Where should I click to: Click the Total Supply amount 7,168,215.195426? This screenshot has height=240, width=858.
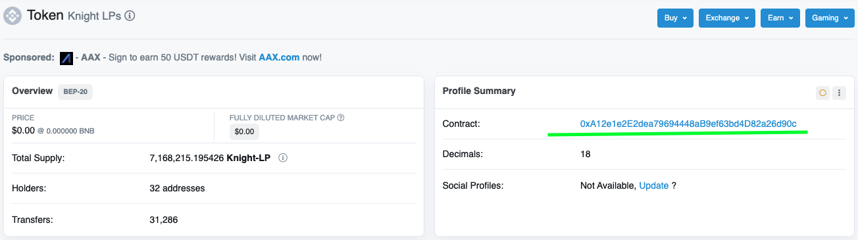187,158
